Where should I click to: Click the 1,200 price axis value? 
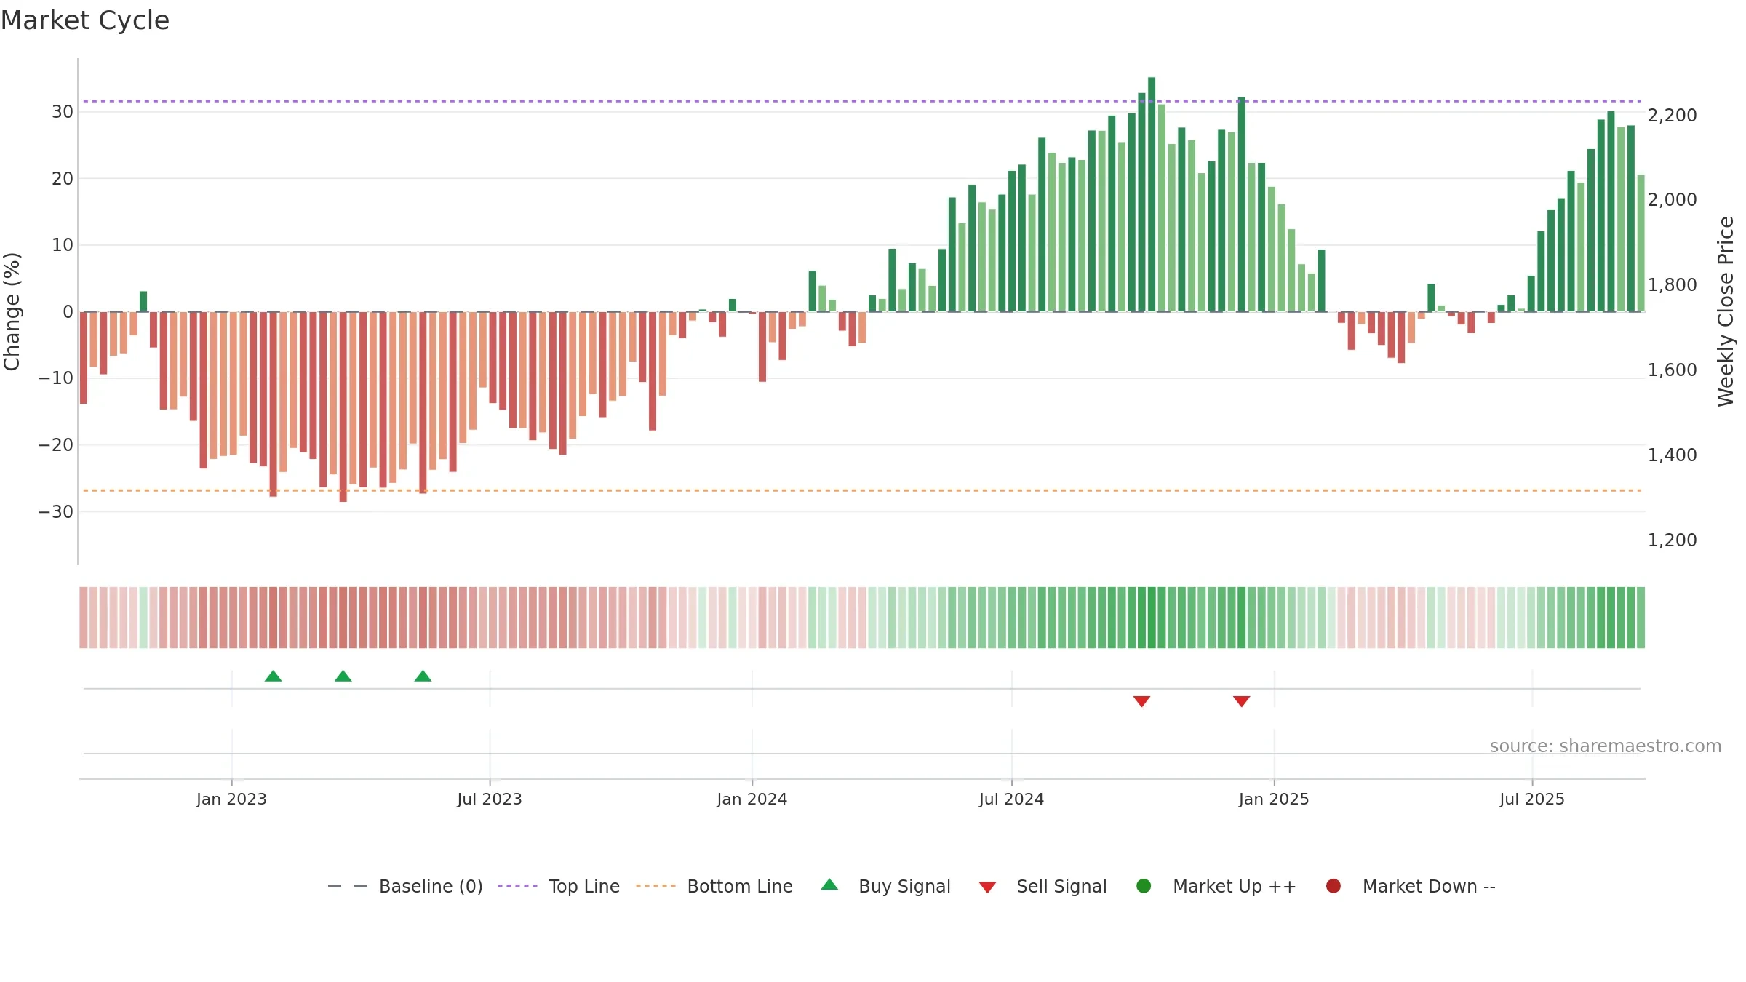coord(1673,540)
